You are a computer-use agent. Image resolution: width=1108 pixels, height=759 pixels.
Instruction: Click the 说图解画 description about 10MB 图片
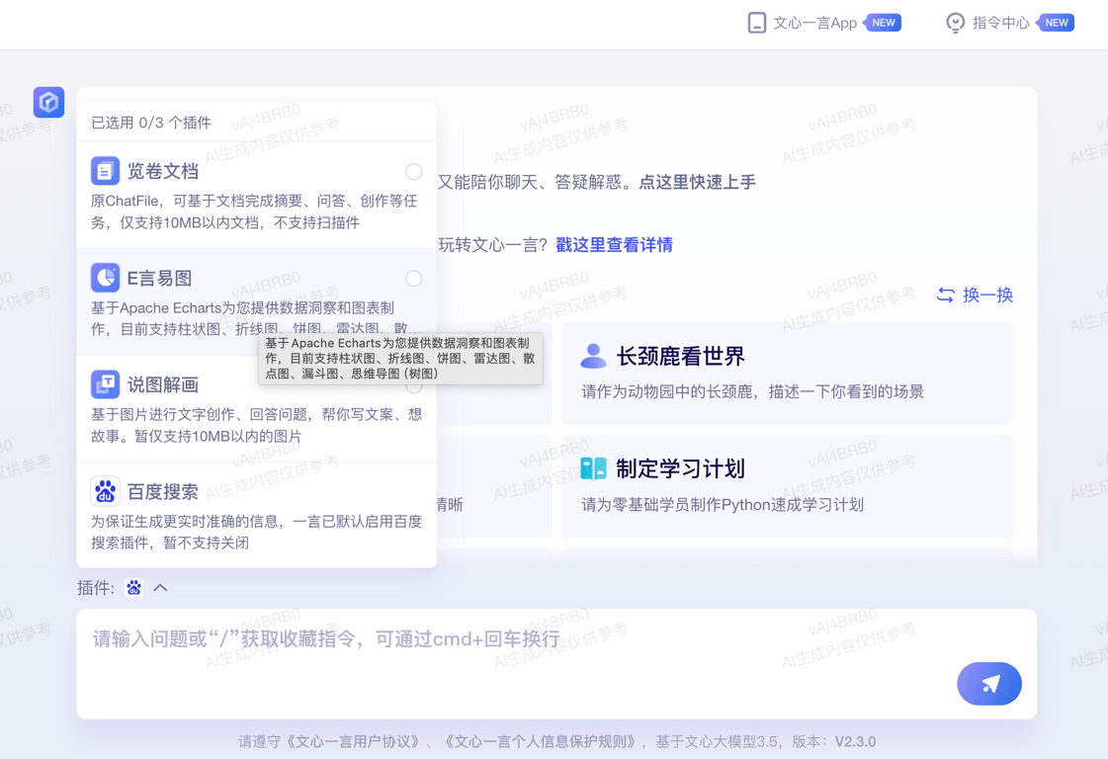257,425
